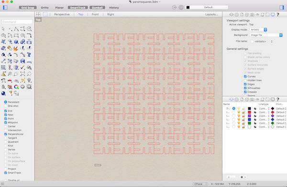287x187 pixels.
Task: Change the purple layer color swatch
Action: pos(249,116)
